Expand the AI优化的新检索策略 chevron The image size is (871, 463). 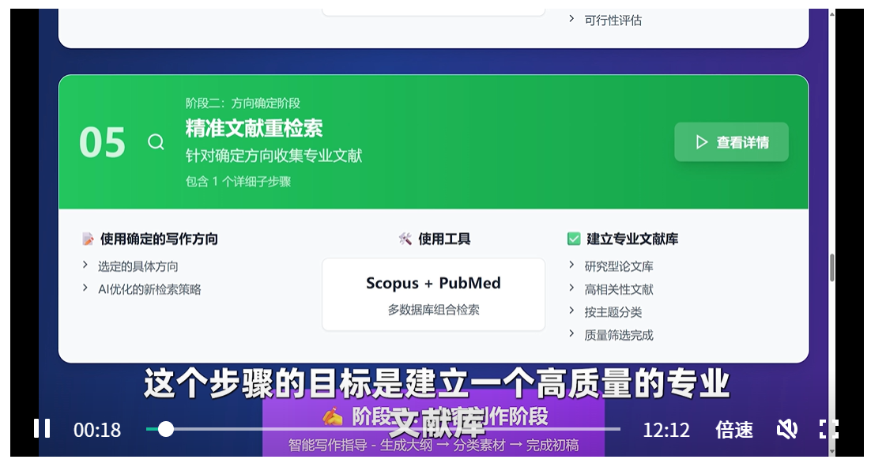coord(85,288)
